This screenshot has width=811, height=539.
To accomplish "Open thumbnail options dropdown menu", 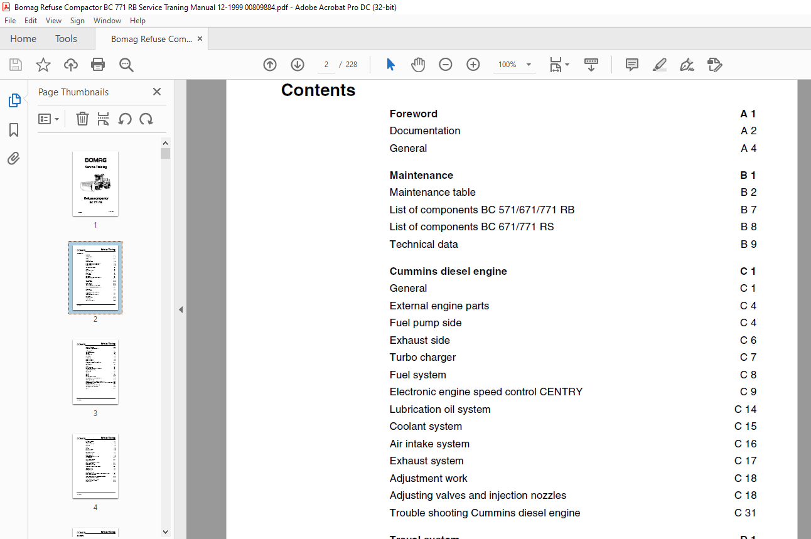I will pos(48,119).
